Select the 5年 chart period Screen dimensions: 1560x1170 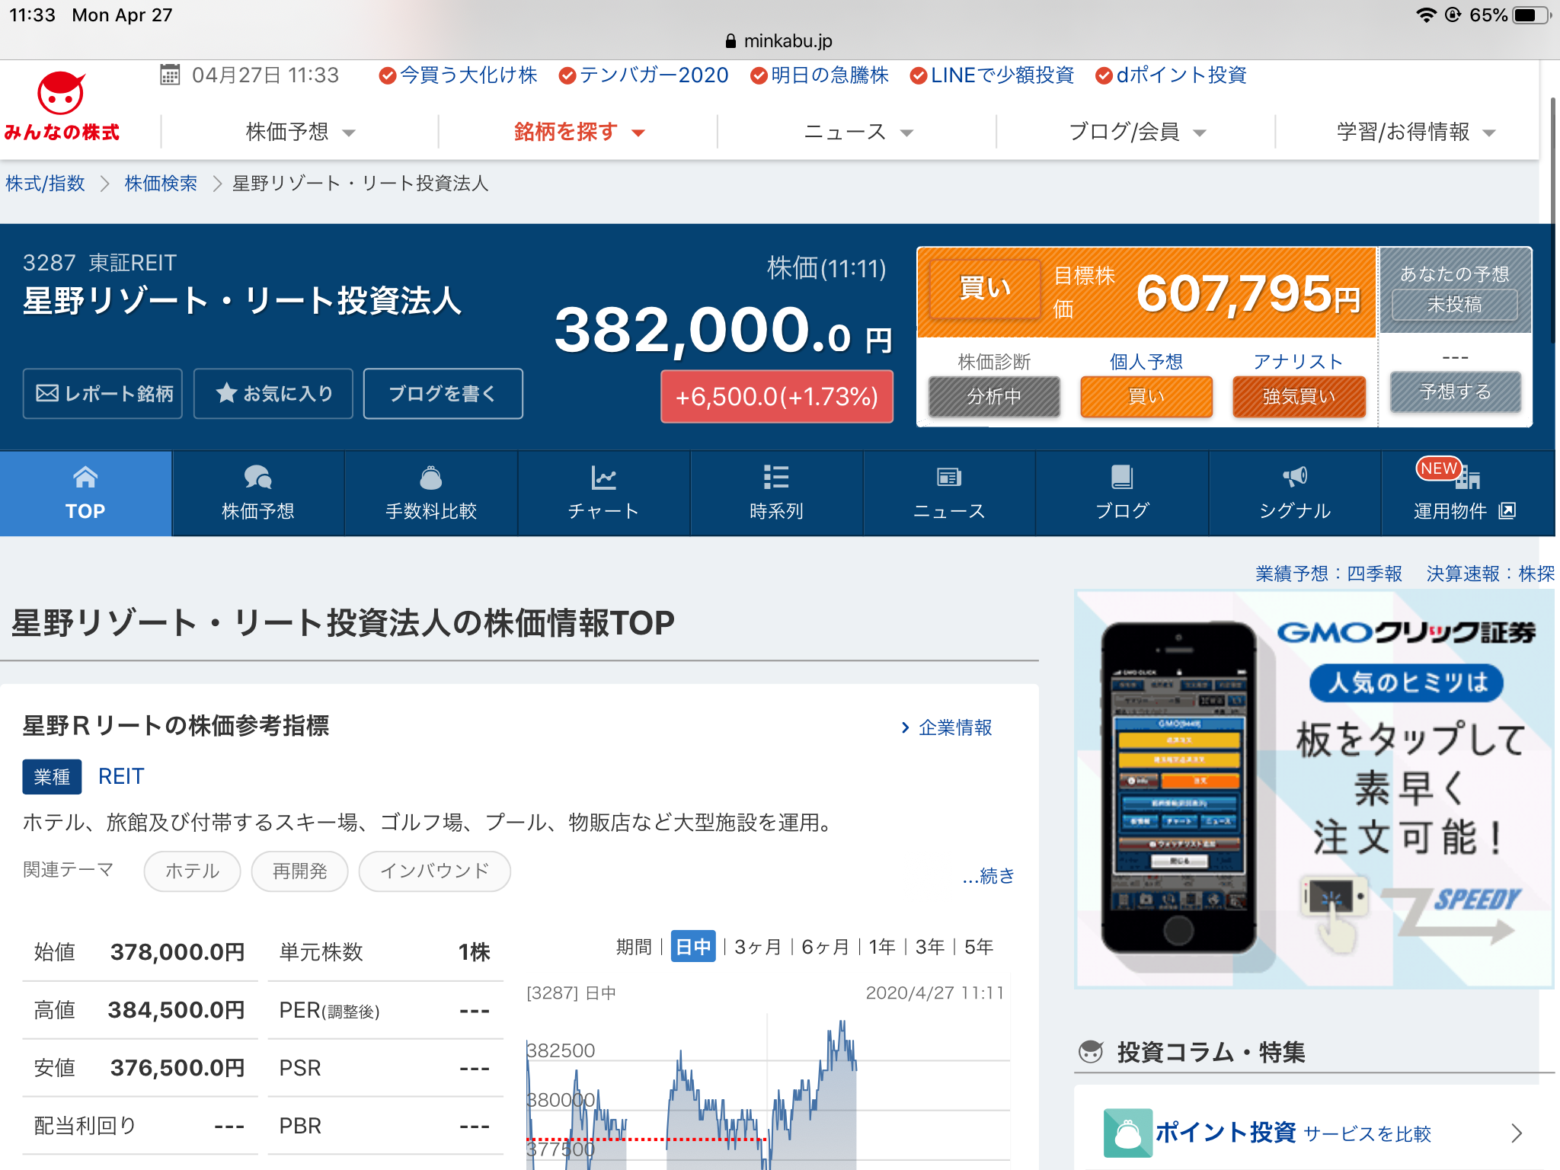(979, 947)
